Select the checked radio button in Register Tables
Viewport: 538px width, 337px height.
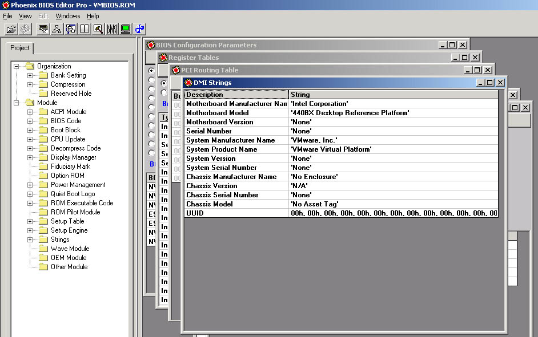tap(164, 83)
